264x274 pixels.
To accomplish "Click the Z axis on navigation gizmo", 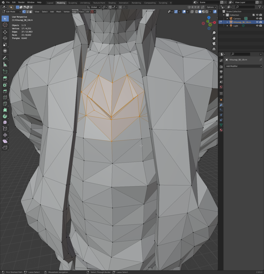I will pyautogui.click(x=209, y=17).
